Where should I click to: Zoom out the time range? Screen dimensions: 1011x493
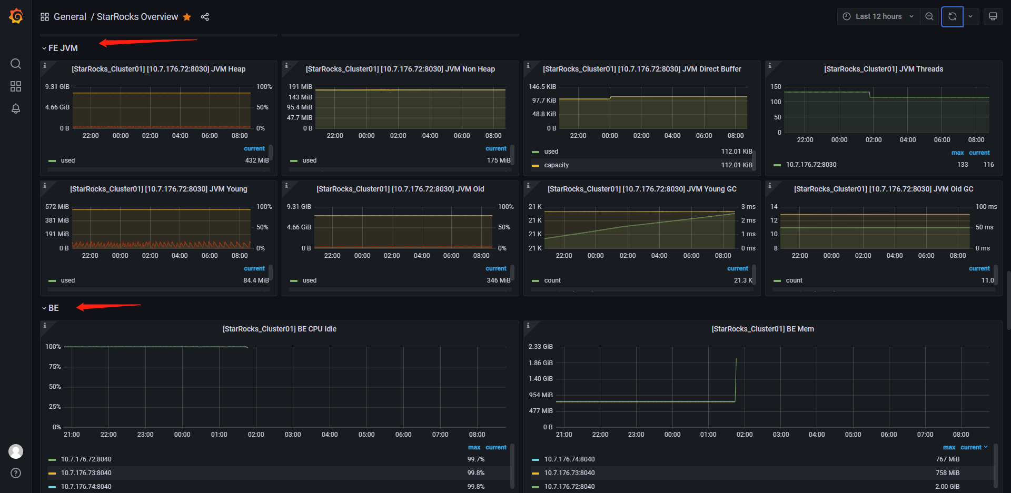coord(929,16)
